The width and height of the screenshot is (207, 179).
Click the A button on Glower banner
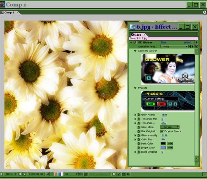click(x=149, y=78)
